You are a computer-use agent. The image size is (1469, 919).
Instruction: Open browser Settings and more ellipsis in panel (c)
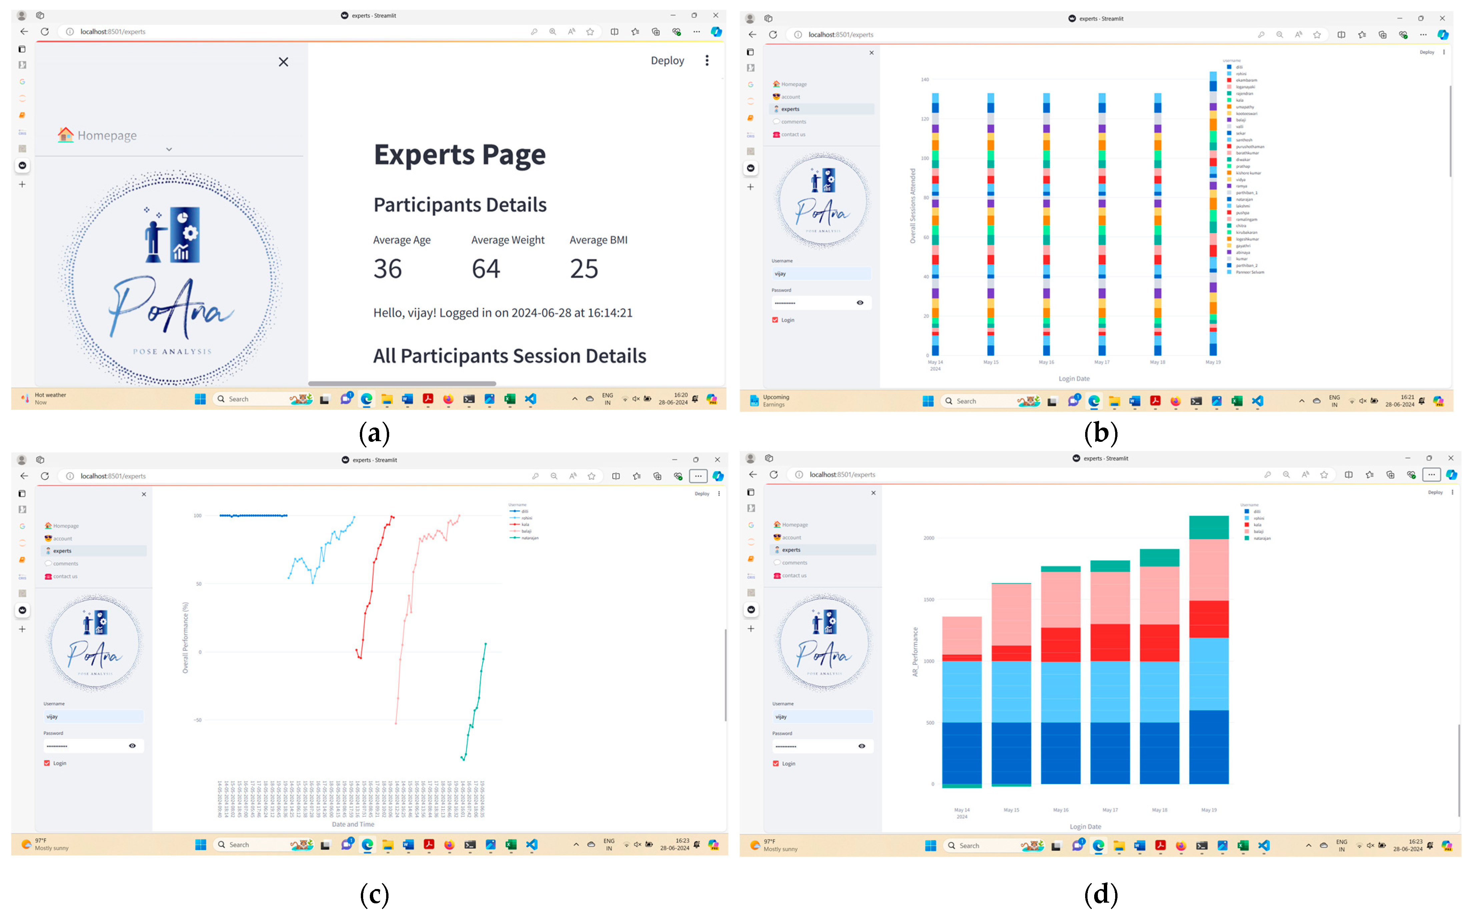click(x=698, y=476)
